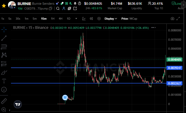Image resolution: width=186 pixels, height=113 pixels.
Task: Click the green lightning bolt icon
Action: point(71,4)
